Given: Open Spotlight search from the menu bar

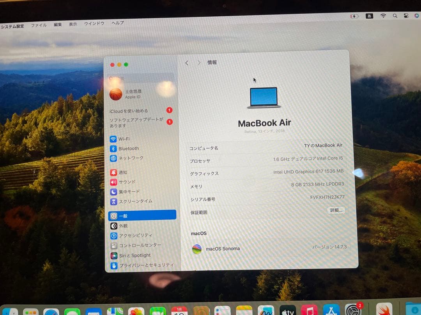Looking at the screenshot, I should click(x=395, y=16).
